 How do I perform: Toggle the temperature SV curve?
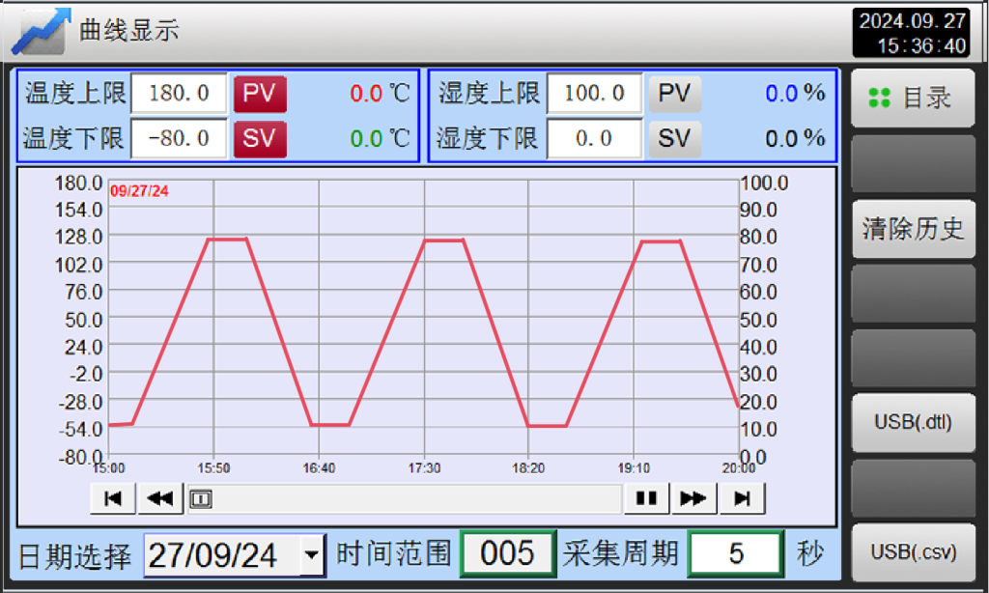pos(260,138)
